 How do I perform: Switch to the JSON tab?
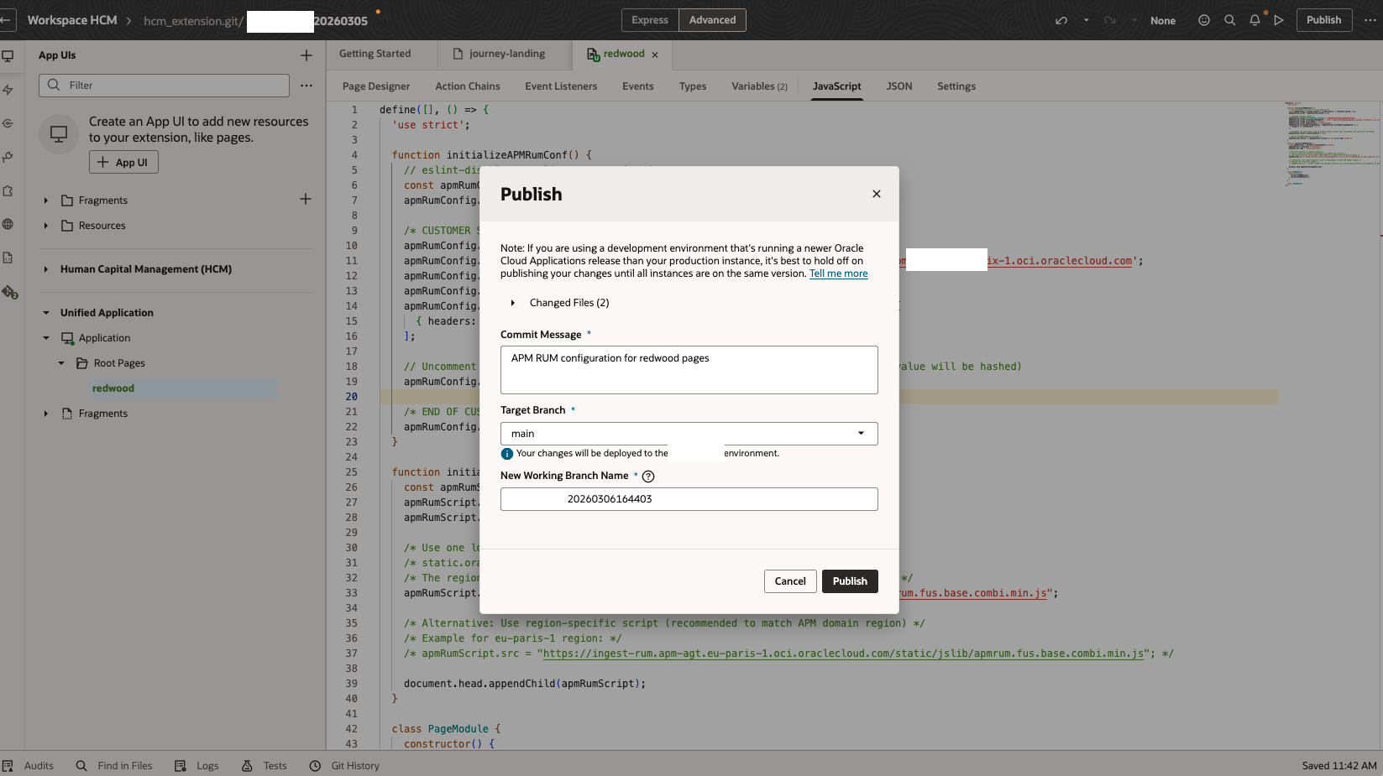(898, 86)
